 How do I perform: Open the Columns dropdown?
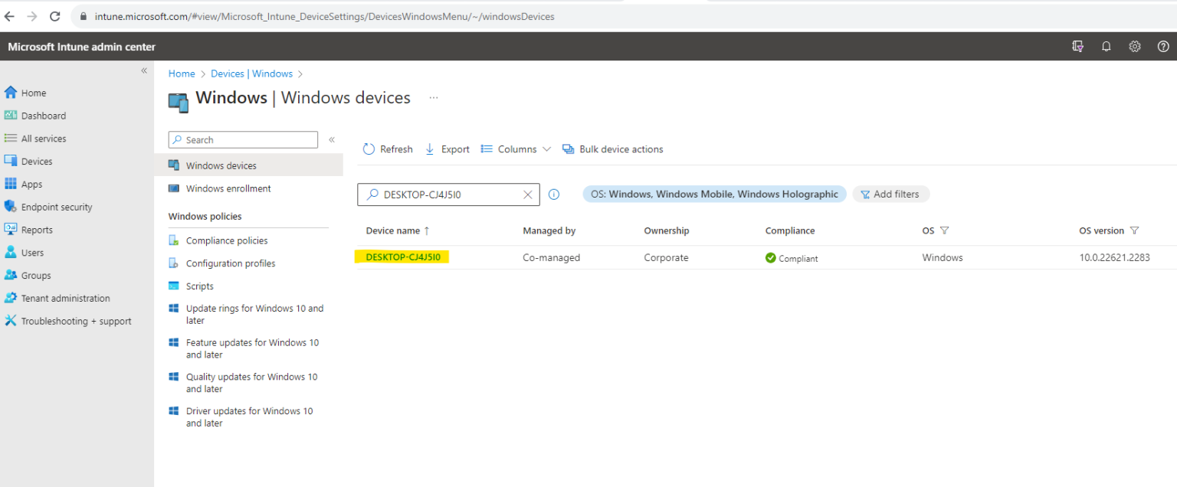point(516,149)
